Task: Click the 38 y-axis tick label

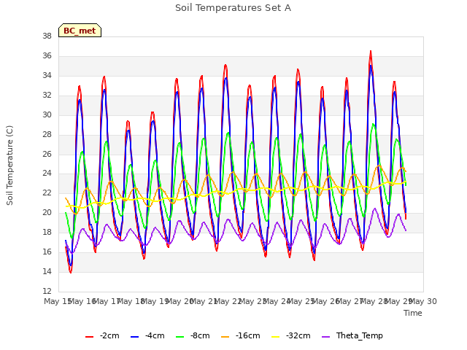Action: coord(47,36)
